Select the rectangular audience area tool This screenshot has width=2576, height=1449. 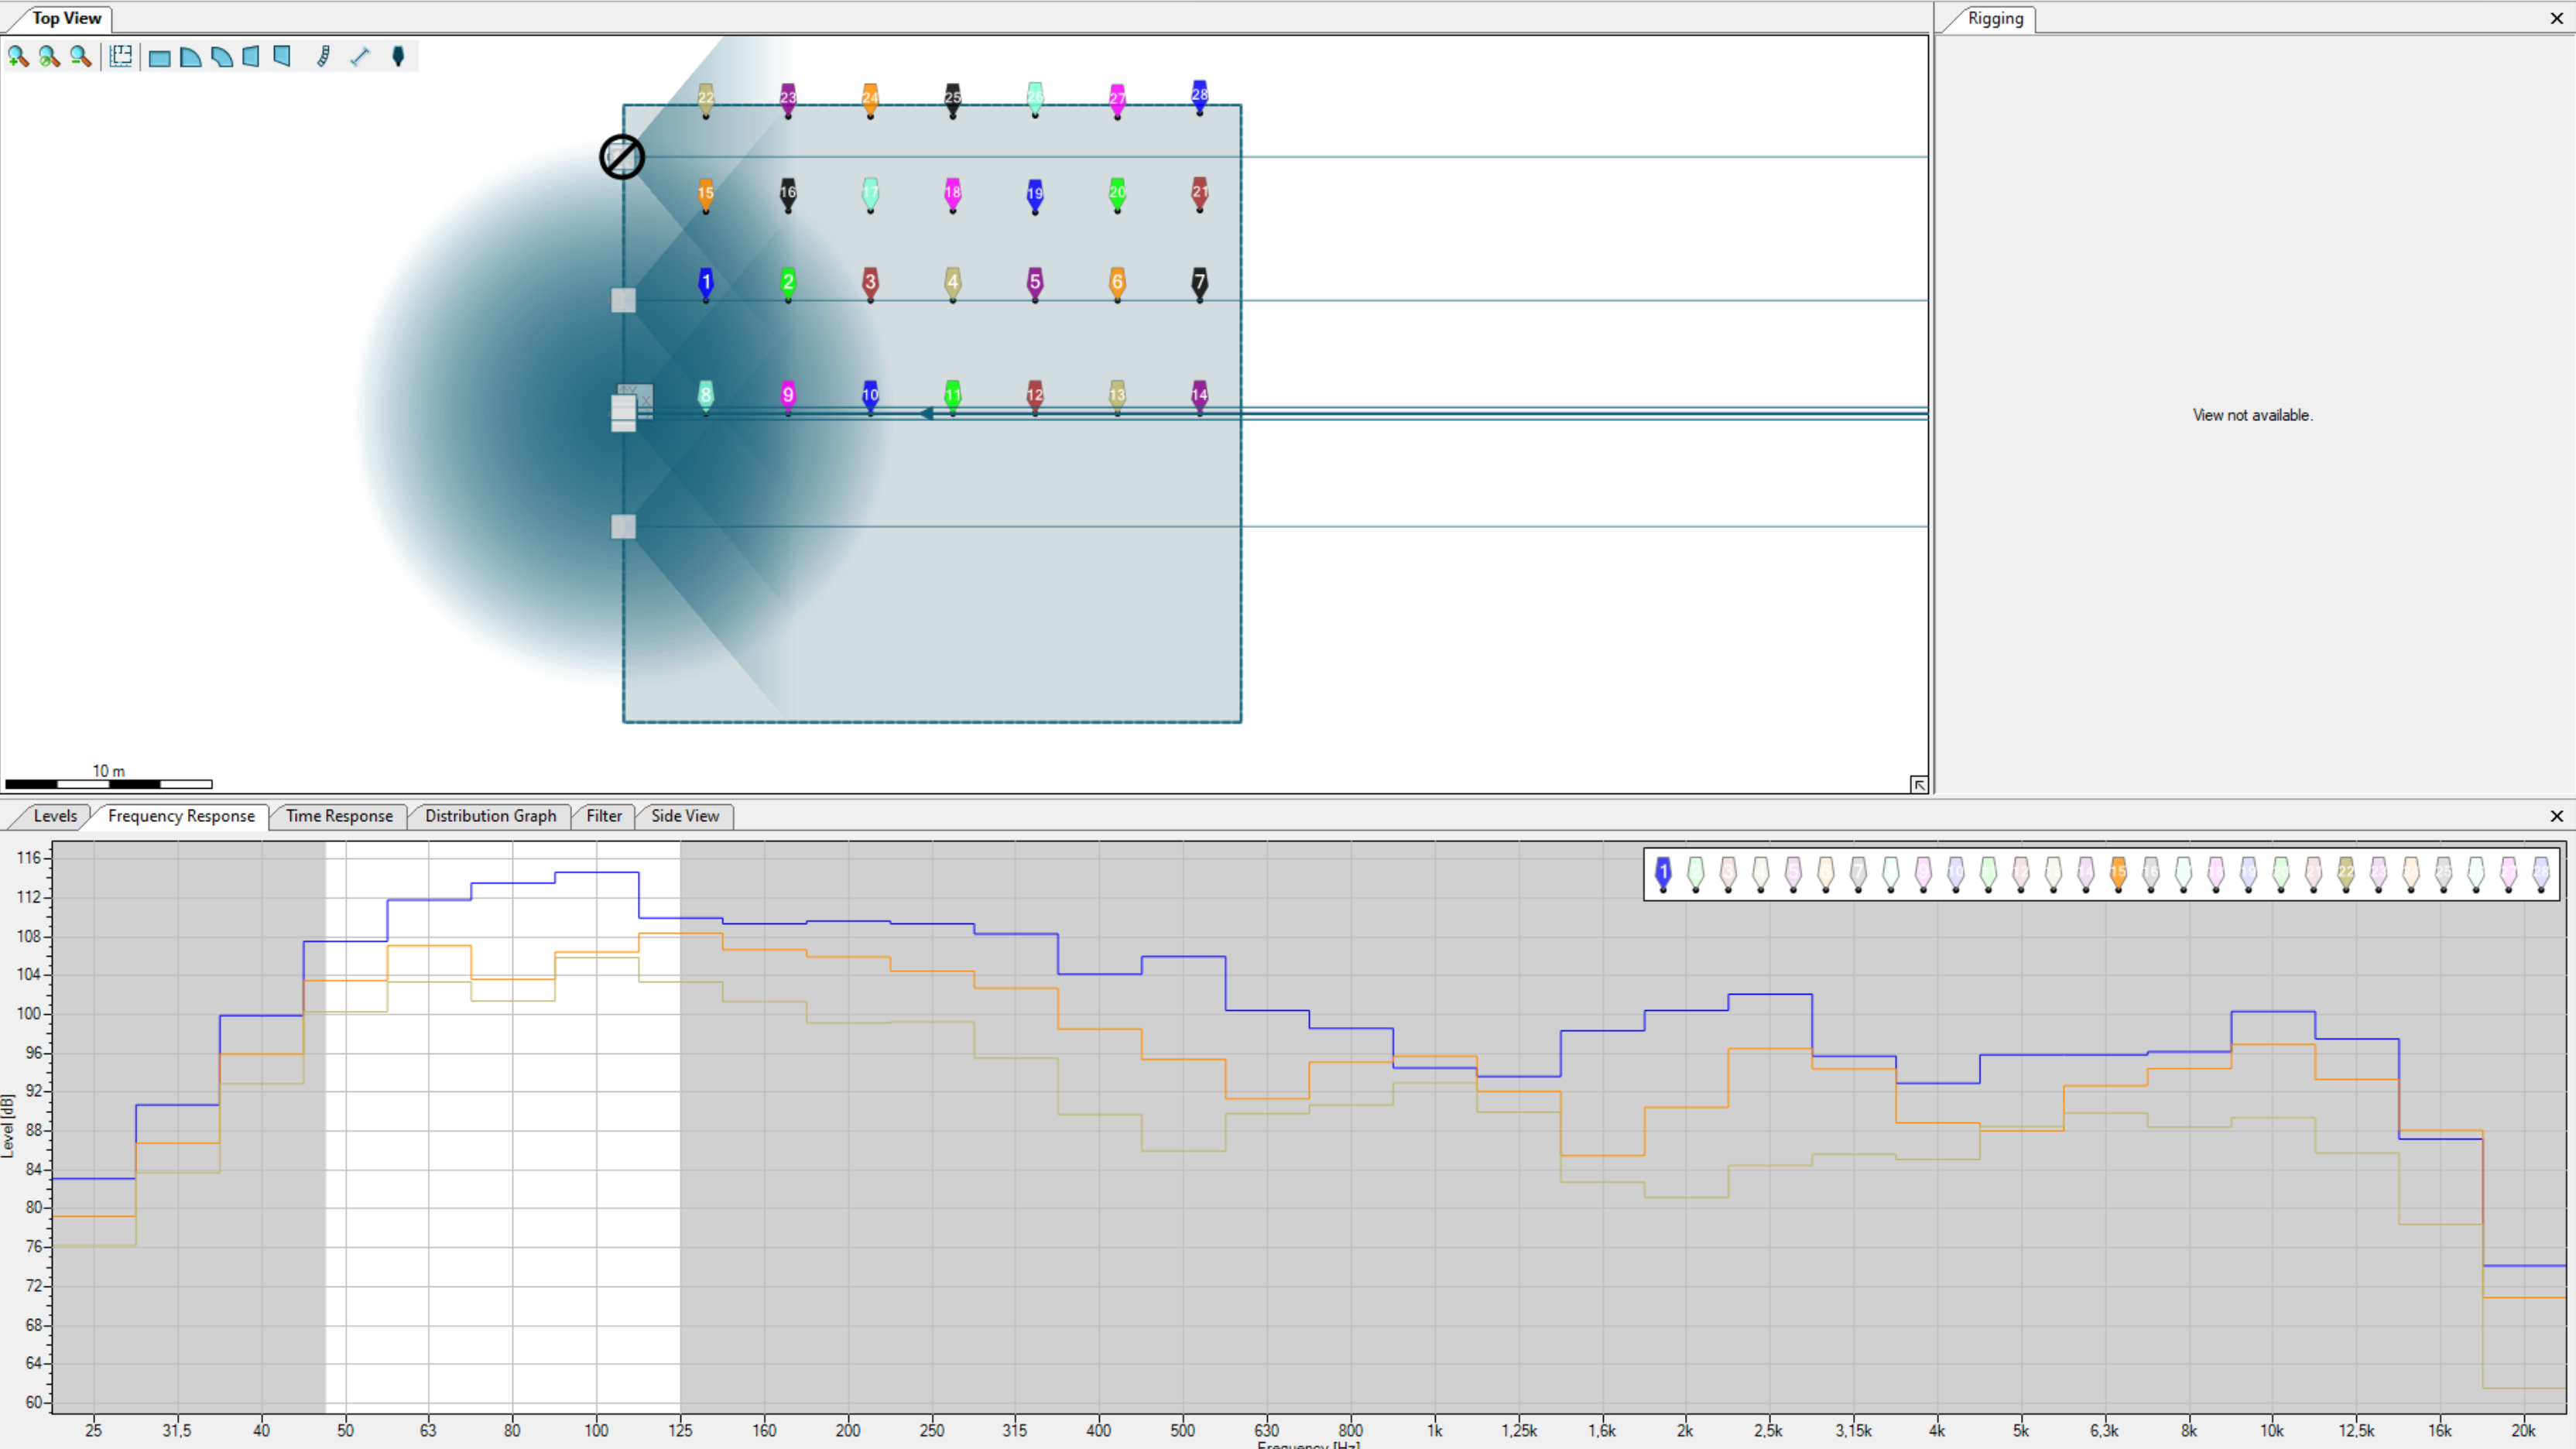coord(159,57)
